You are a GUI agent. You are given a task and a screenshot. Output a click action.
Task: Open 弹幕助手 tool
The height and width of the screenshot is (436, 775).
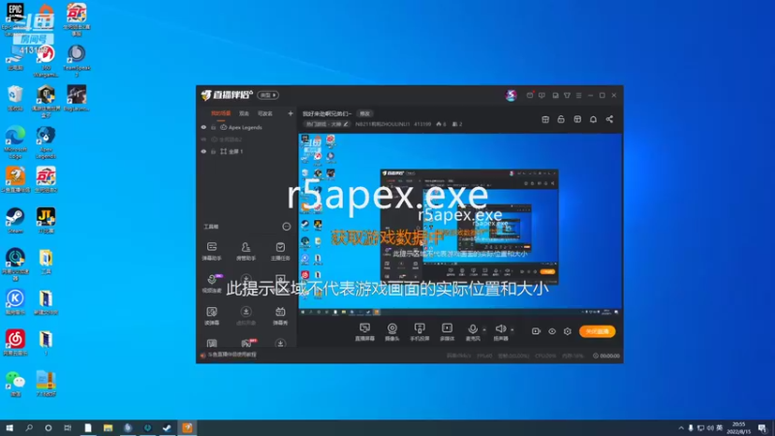coord(212,251)
